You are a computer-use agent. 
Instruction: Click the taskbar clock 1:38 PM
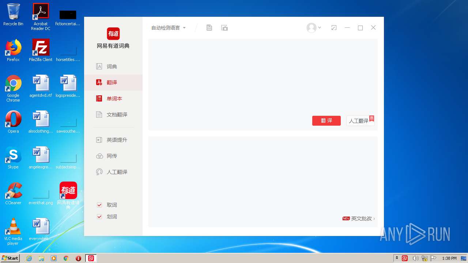click(449, 258)
